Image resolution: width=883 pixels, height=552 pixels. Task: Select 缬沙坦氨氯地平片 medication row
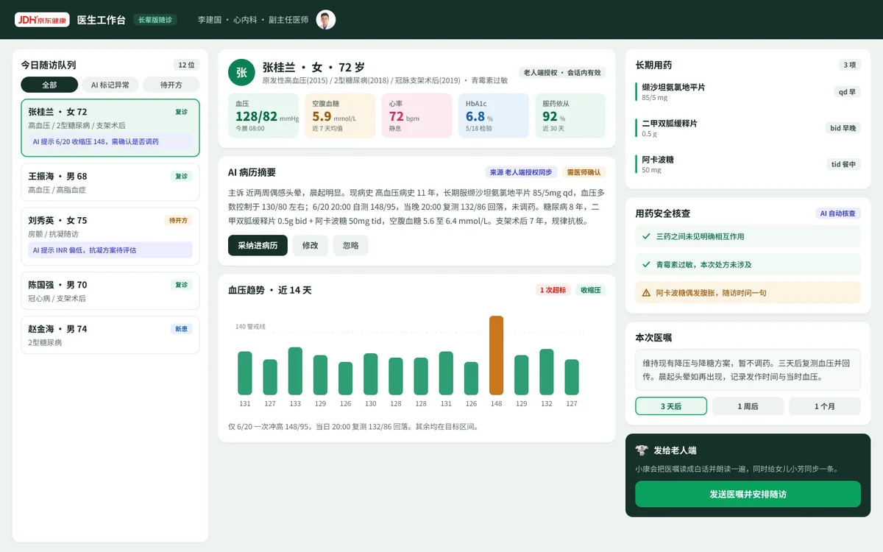coord(748,91)
